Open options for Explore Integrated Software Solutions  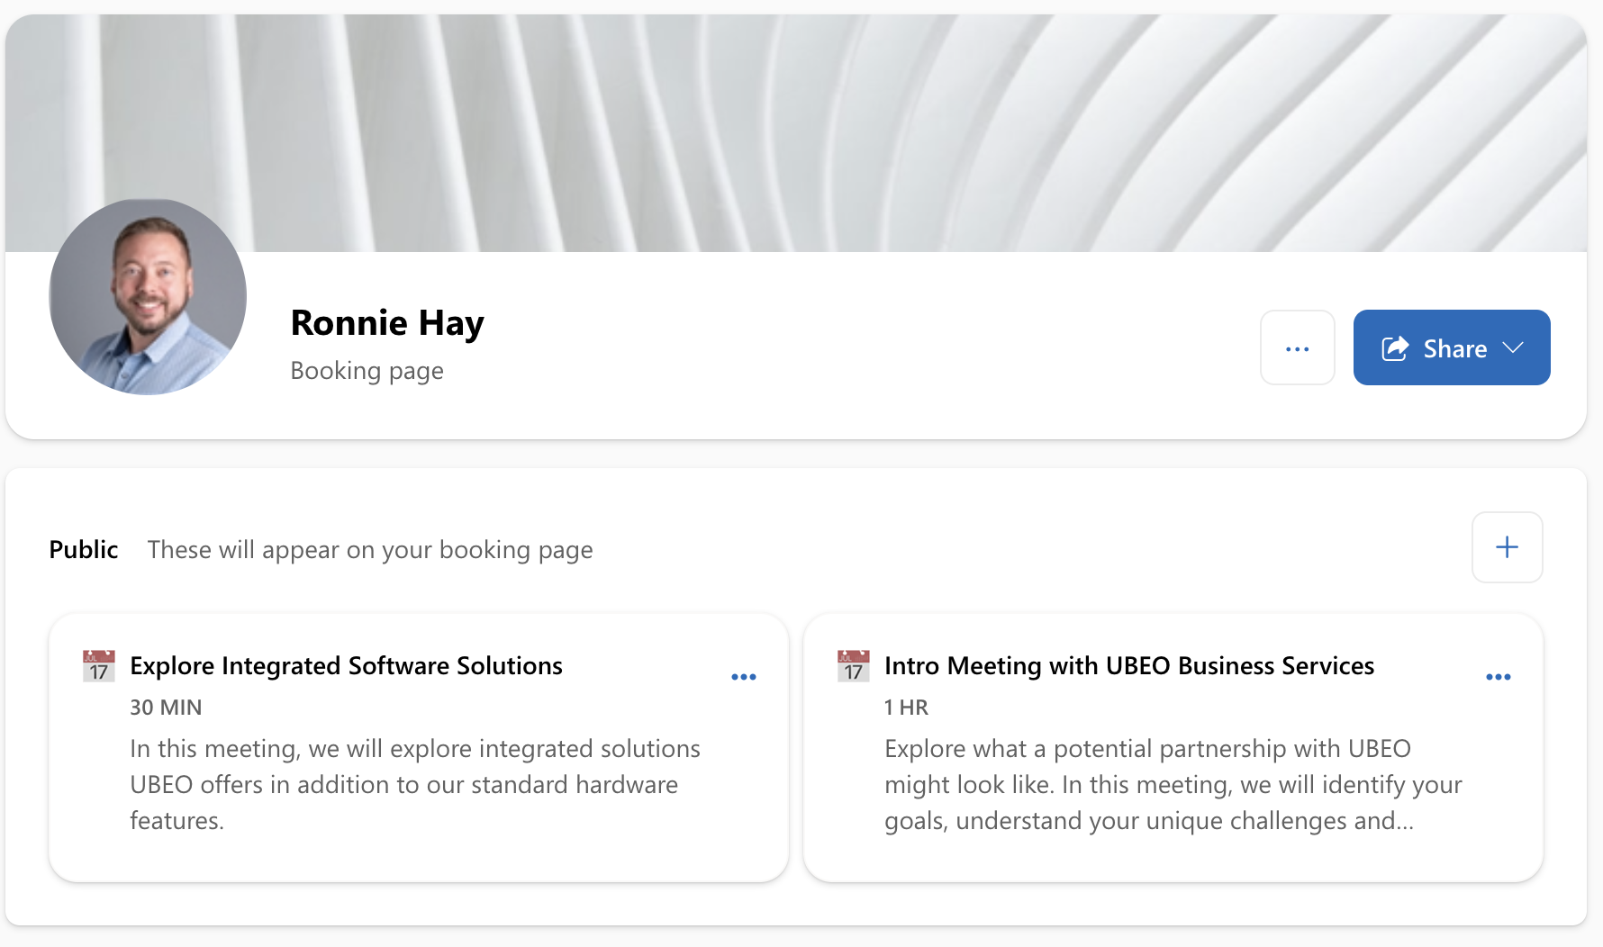point(744,677)
